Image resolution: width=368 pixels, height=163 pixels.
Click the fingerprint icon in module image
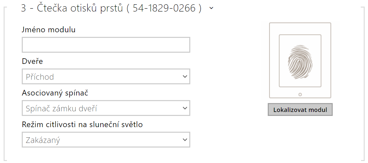coord(300,62)
